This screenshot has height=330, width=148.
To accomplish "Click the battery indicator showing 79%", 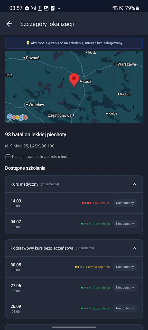I will coord(133,8).
